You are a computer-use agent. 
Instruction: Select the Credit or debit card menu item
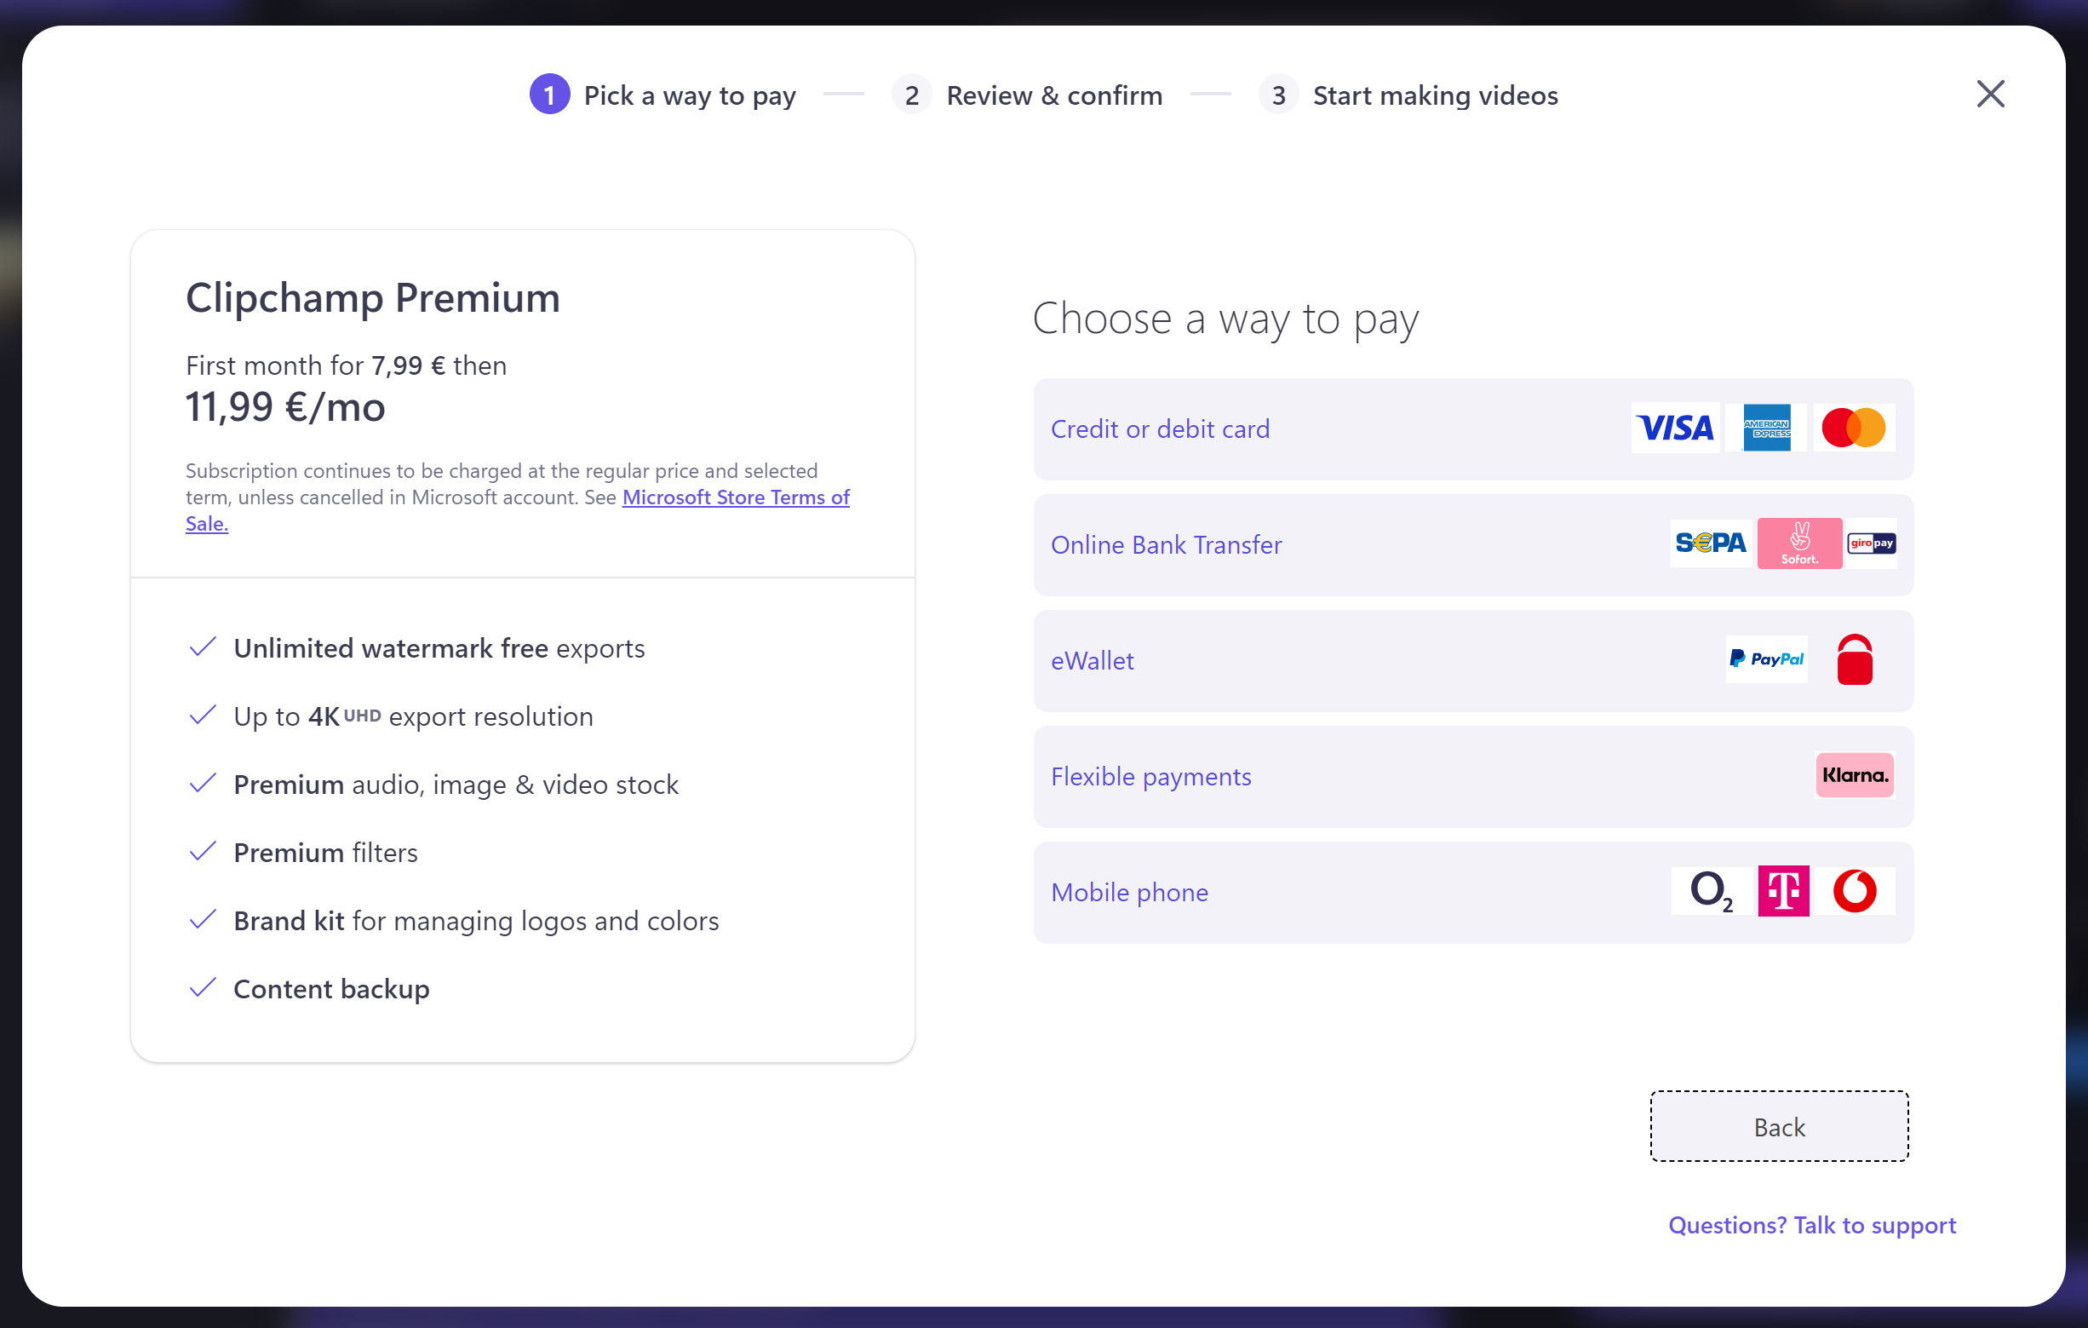point(1471,428)
